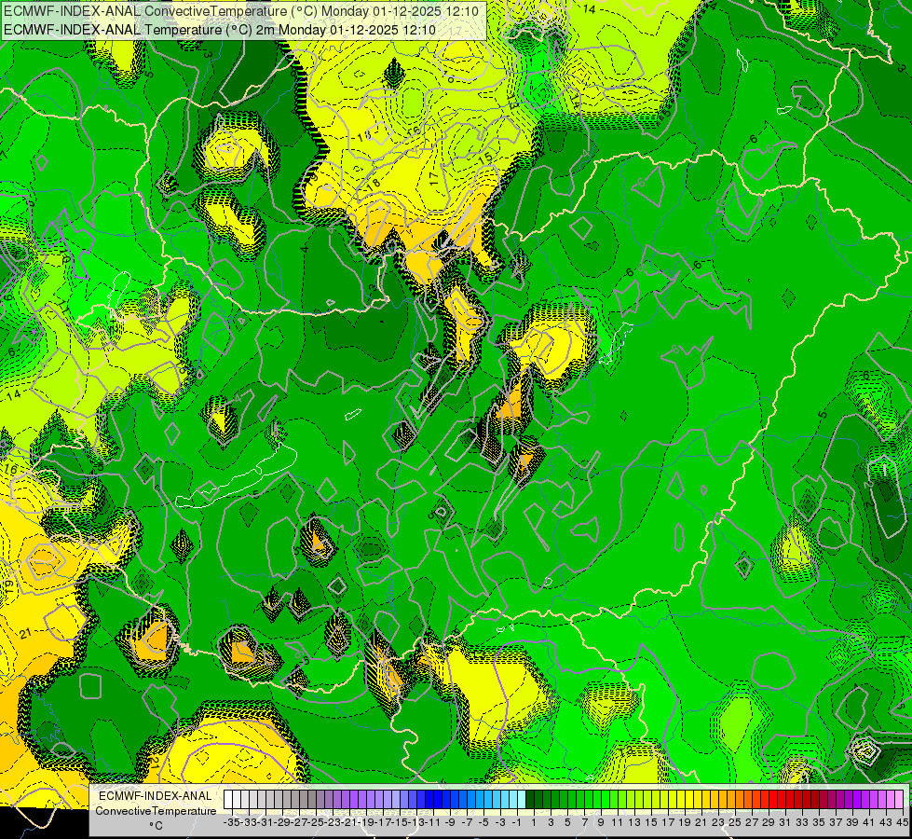Click the legend scale value -35
This screenshot has height=839, width=912.
click(x=232, y=823)
